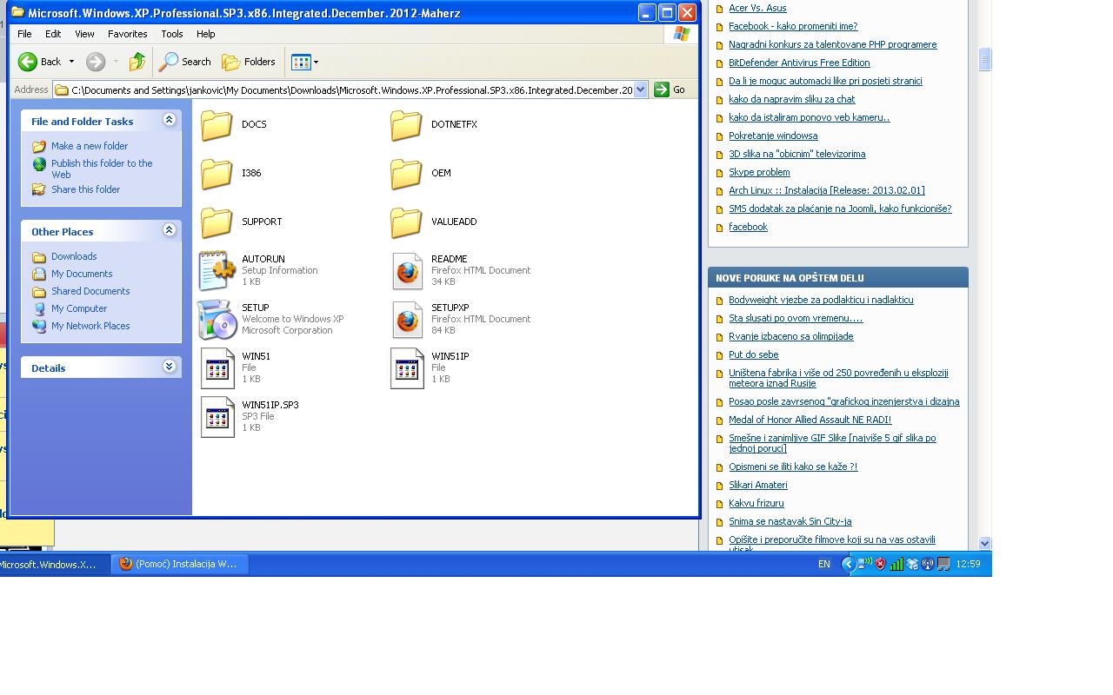The width and height of the screenshot is (1113, 695).
Task: Click the browser scrollbar down arrow
Action: point(985,543)
